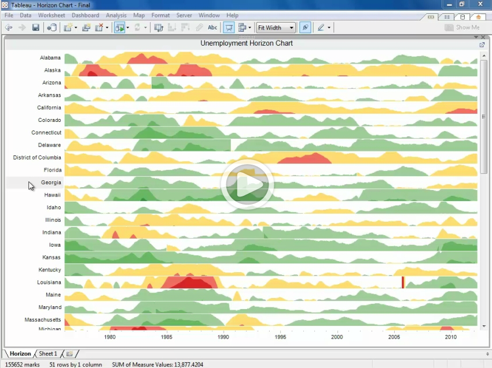Toggle the Auto Updates toolbar button

pyautogui.click(x=119, y=28)
